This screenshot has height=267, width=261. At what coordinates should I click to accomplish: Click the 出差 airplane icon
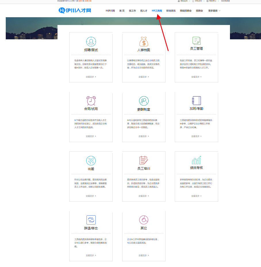(91, 160)
